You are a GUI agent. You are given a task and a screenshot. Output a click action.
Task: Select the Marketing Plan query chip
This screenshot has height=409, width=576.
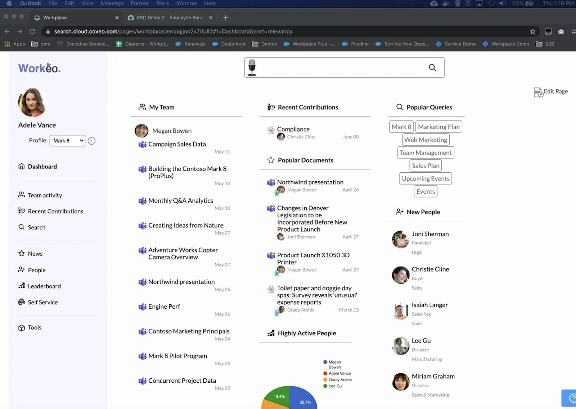point(438,126)
